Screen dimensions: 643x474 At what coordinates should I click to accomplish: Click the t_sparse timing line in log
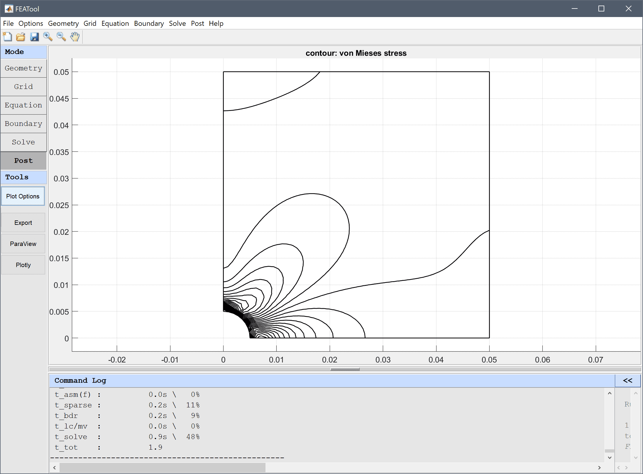click(127, 405)
